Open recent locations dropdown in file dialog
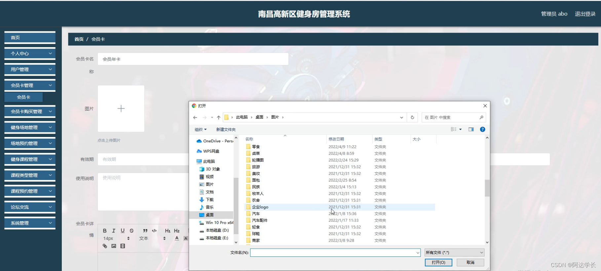The height and width of the screenshot is (271, 601). tap(212, 118)
